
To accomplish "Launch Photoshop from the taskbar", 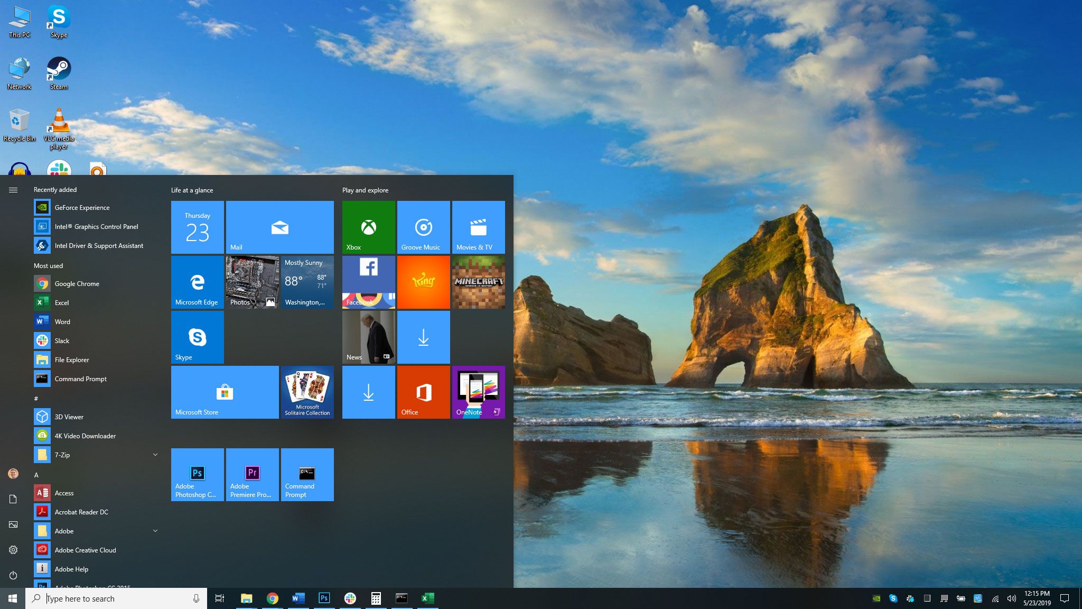I will click(x=324, y=598).
